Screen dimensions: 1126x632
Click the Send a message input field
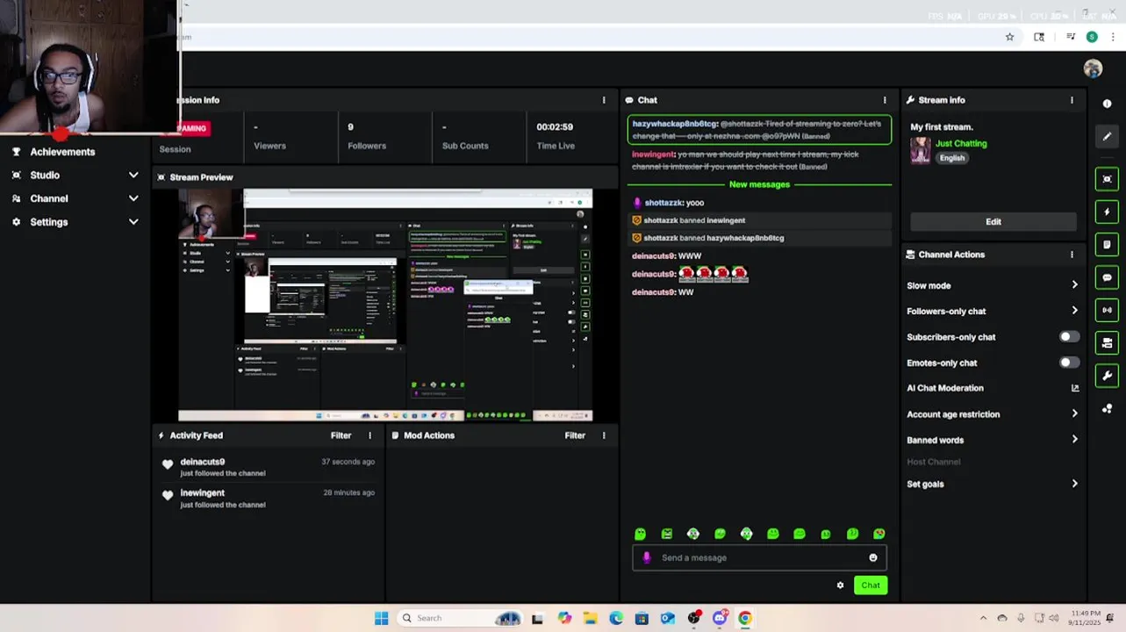tap(759, 557)
